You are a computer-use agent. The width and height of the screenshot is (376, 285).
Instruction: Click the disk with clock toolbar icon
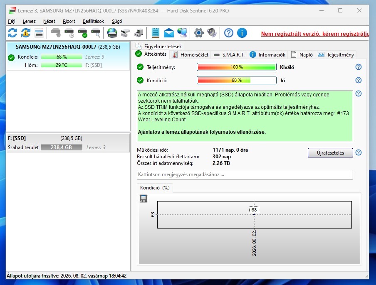[69, 33]
